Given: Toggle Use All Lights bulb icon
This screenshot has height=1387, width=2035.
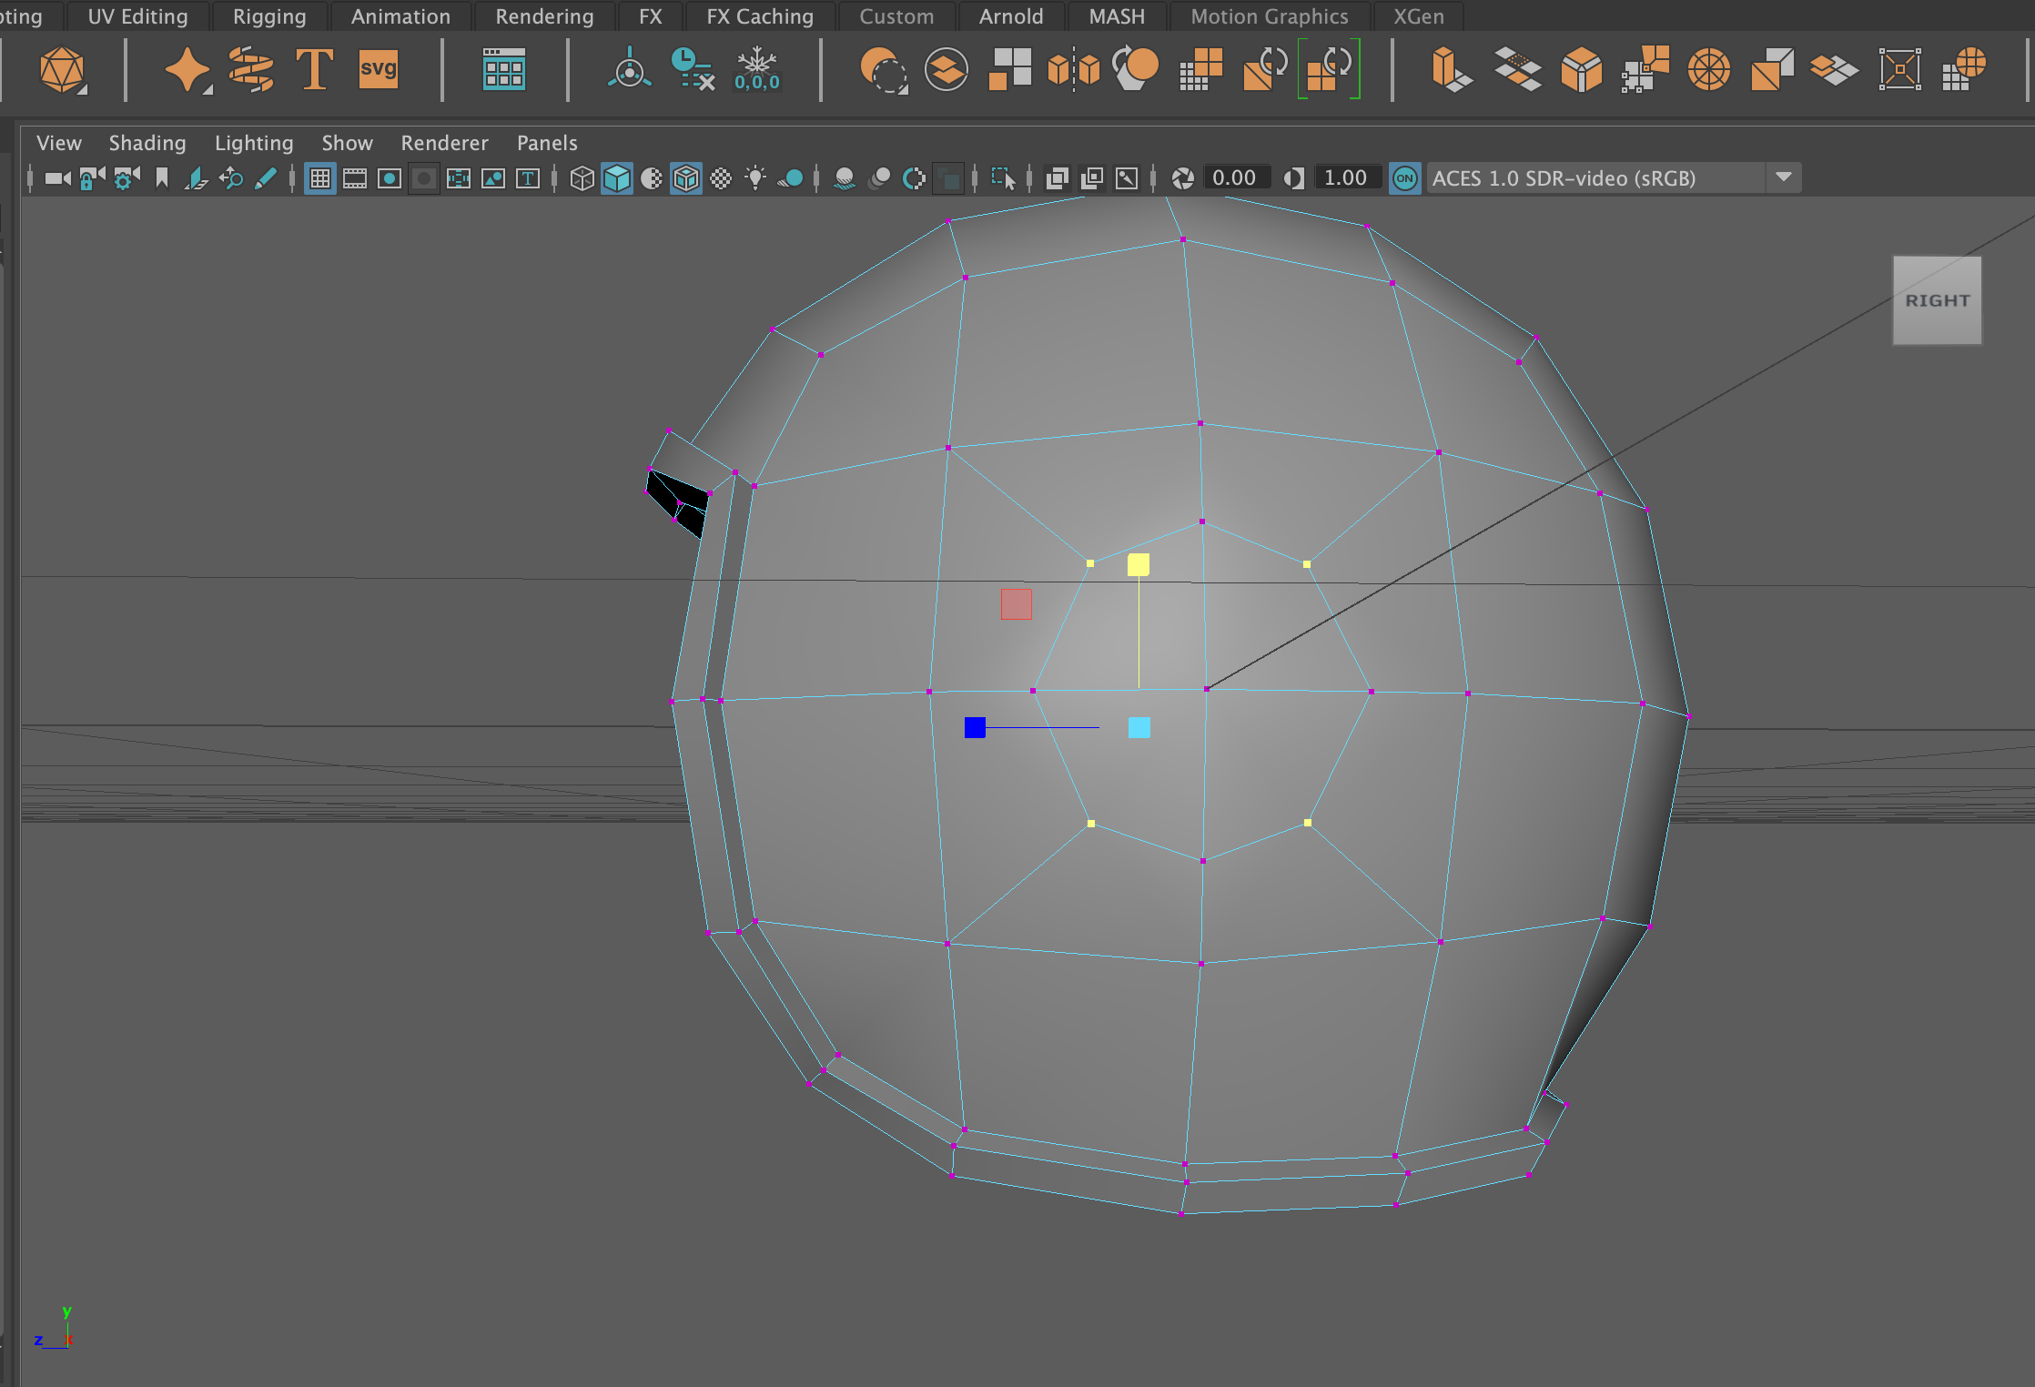Looking at the screenshot, I should (755, 178).
